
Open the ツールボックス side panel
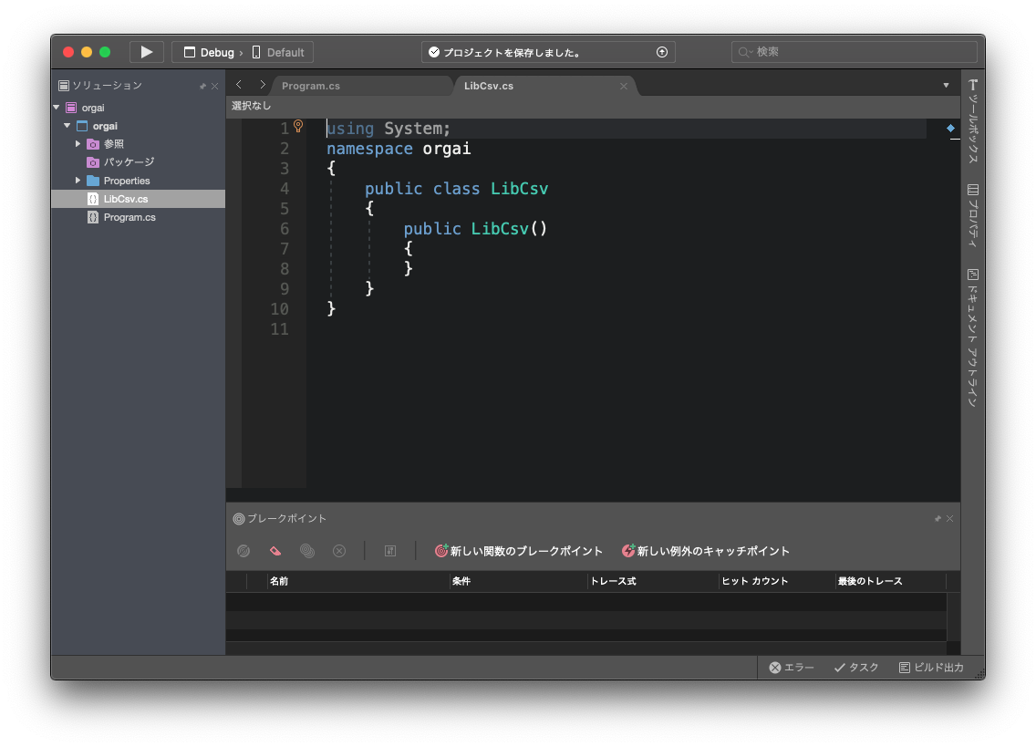click(x=972, y=121)
